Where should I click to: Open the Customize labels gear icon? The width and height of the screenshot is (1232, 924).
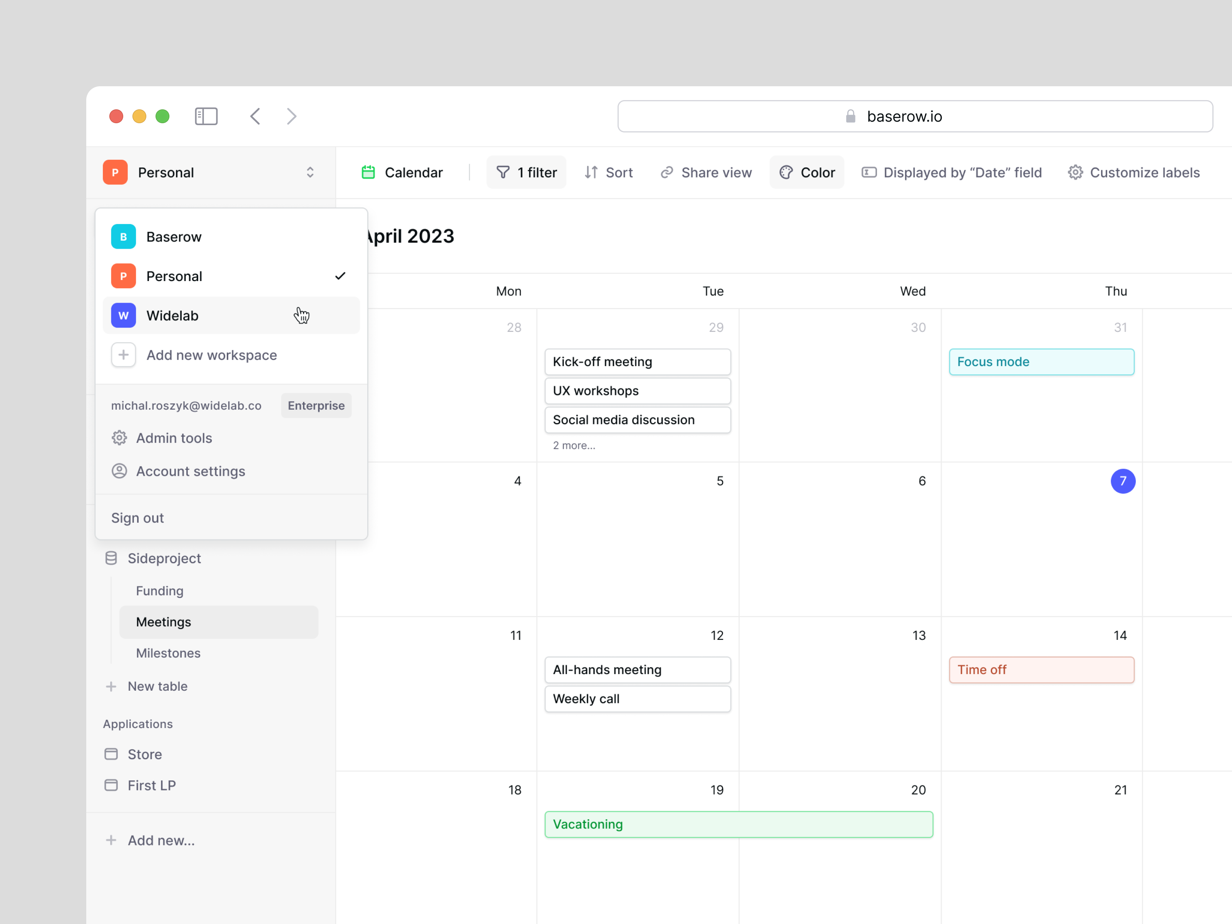pyautogui.click(x=1075, y=172)
